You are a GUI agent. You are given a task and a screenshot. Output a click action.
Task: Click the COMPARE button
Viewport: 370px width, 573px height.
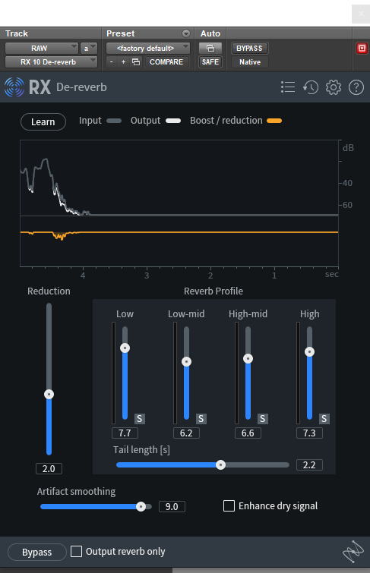166,62
